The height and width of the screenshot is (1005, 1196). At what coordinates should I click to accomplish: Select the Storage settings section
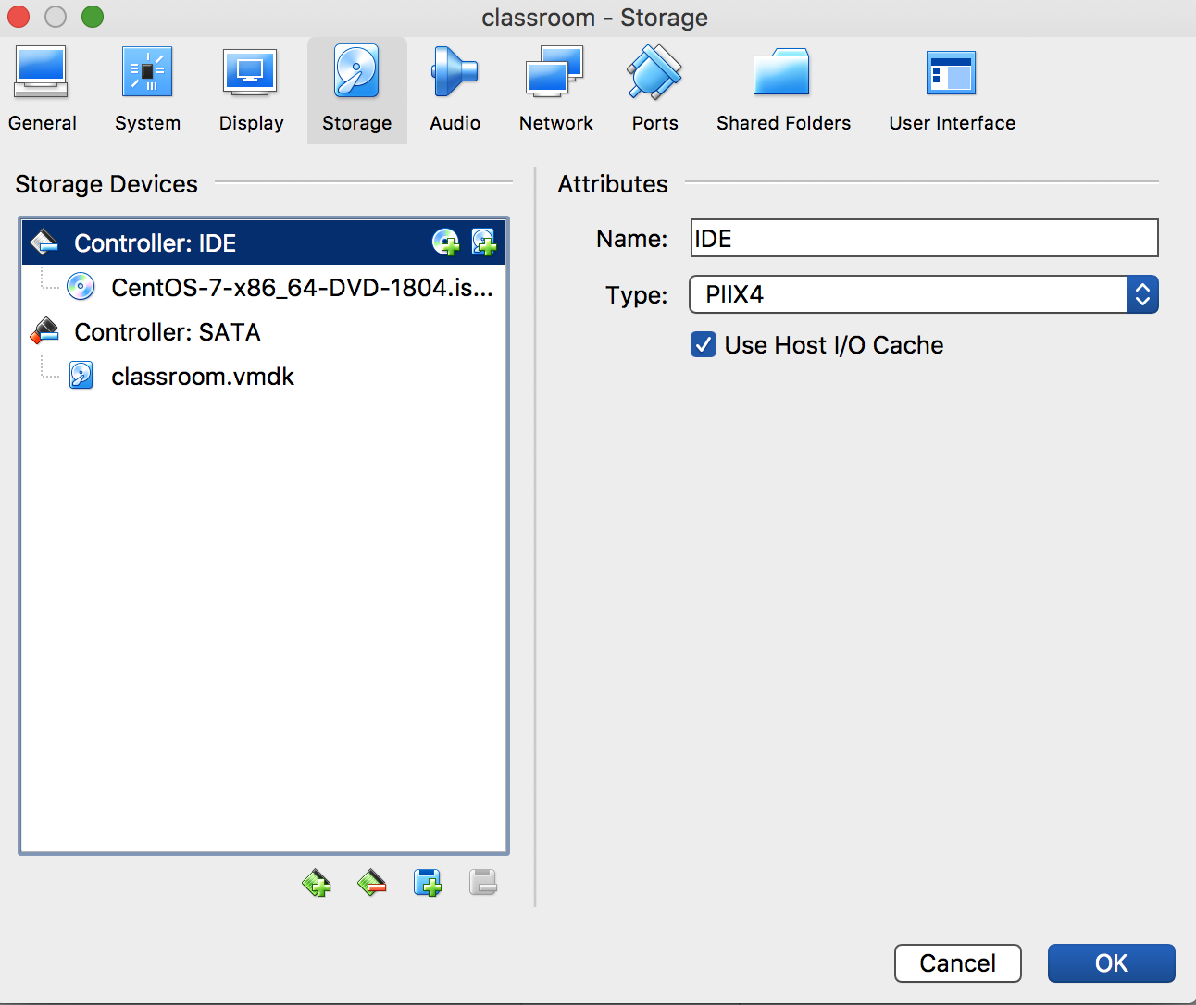click(x=356, y=91)
